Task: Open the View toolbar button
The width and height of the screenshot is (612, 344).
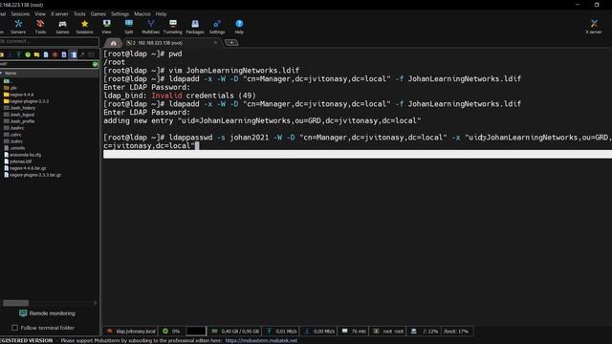Action: pos(106,27)
